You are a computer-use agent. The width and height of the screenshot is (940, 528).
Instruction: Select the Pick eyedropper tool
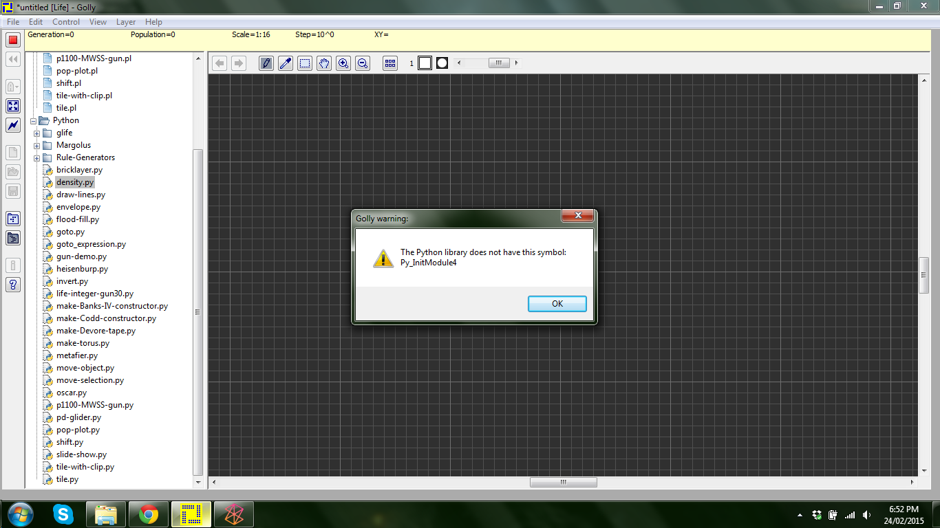coord(286,63)
